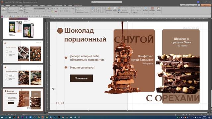
Task: Open the Arrange (Упорядочить) tool
Action: (109, 10)
